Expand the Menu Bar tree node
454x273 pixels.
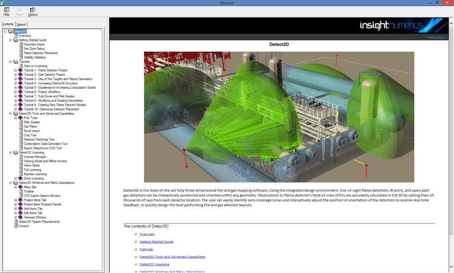pyautogui.click(x=16, y=187)
